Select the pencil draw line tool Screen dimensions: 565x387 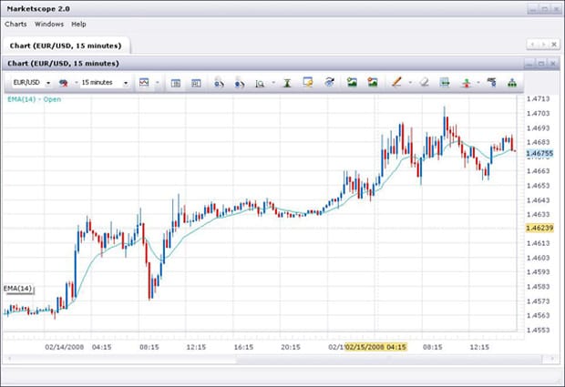(396, 82)
